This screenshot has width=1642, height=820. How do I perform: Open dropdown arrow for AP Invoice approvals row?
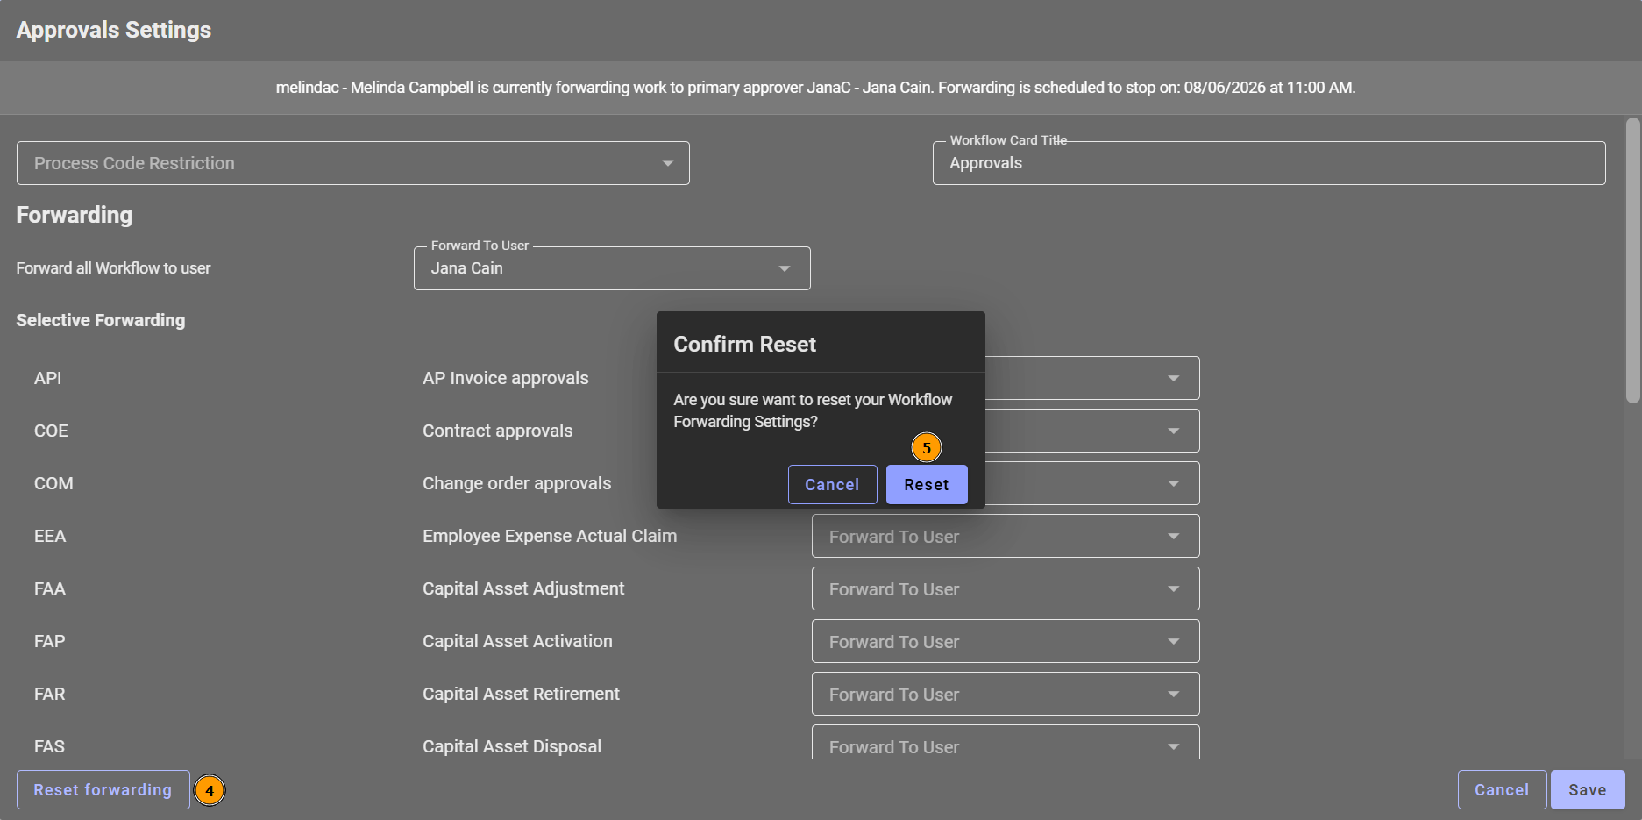click(x=1173, y=378)
